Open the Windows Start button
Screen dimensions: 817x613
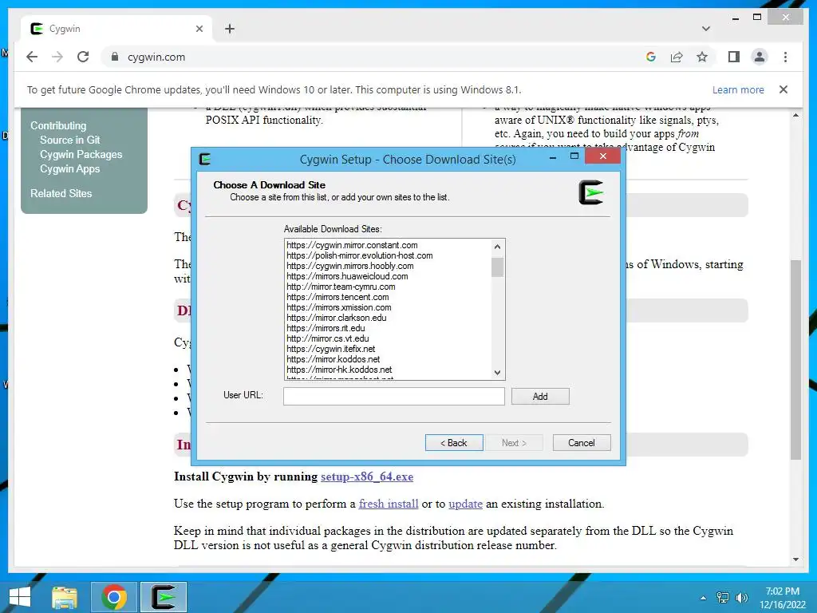coord(20,597)
